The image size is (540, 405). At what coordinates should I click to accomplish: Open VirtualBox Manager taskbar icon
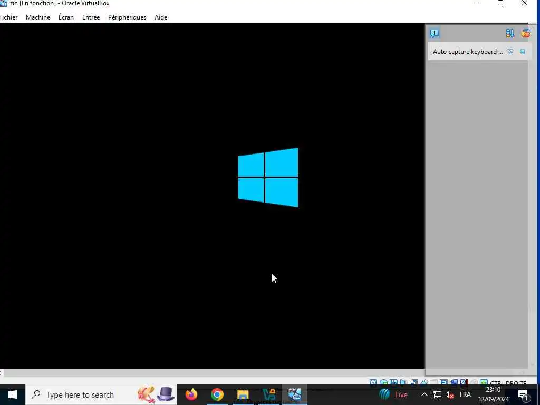pos(268,394)
